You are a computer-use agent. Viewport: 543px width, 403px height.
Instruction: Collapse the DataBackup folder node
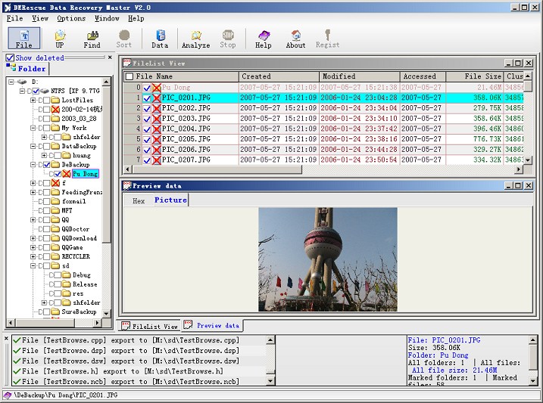tap(33, 146)
